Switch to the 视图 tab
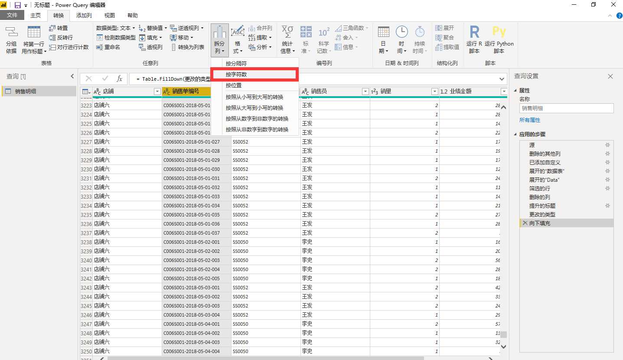 click(x=109, y=16)
